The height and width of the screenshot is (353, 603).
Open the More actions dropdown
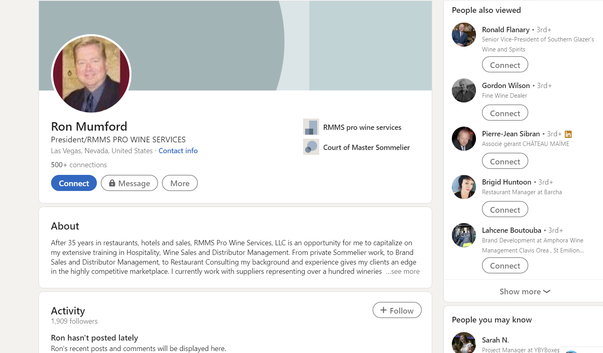point(180,183)
